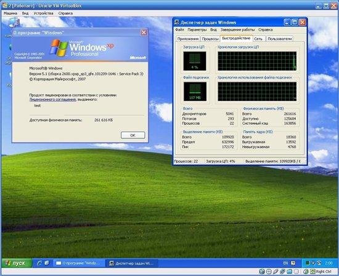Click the Невыгружаемая value 4768

point(292,147)
